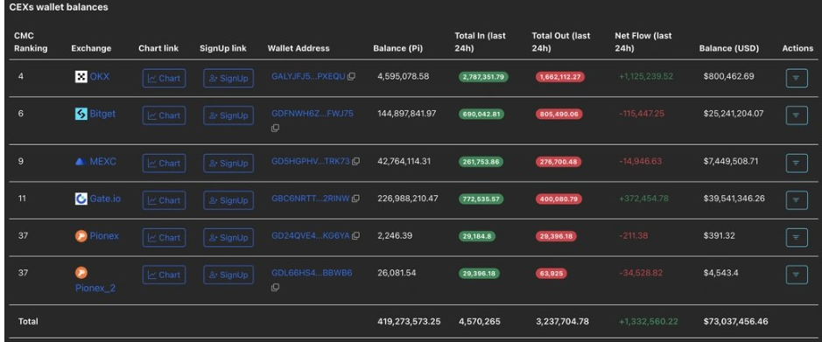Open the Chart for OKX
822x342 pixels.
(x=164, y=78)
